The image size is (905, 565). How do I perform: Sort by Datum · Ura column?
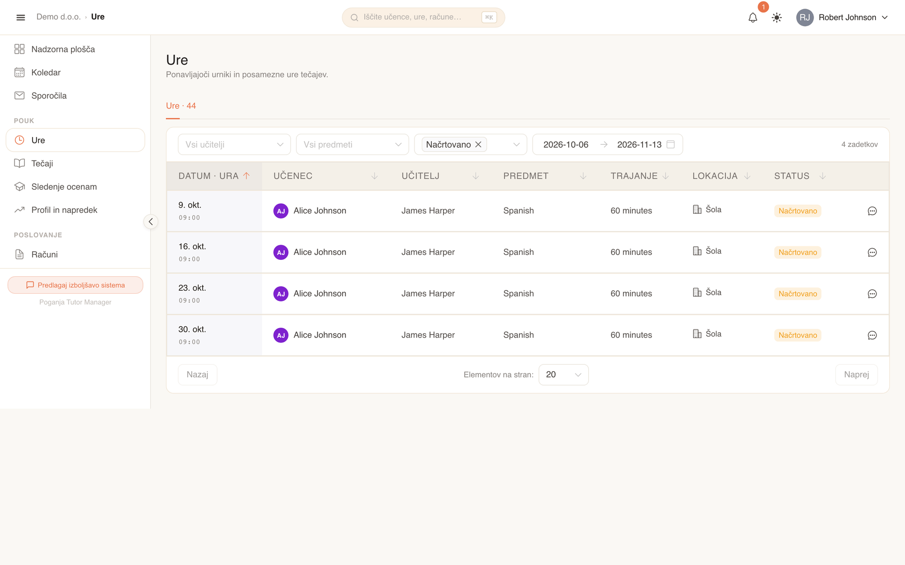click(214, 176)
